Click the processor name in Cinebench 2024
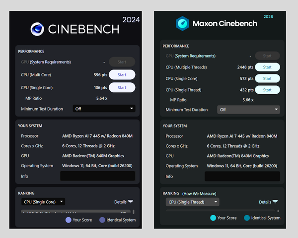Image resolution: width=298 pixels, height=238 pixels. 97,136
